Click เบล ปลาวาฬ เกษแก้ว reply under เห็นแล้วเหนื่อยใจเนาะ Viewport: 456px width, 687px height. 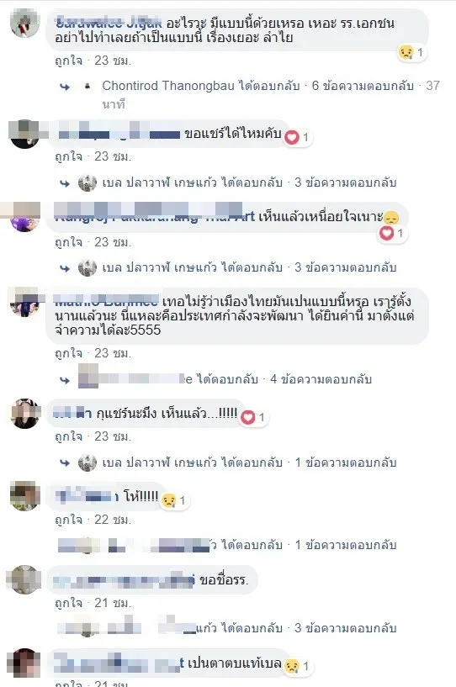(x=159, y=267)
